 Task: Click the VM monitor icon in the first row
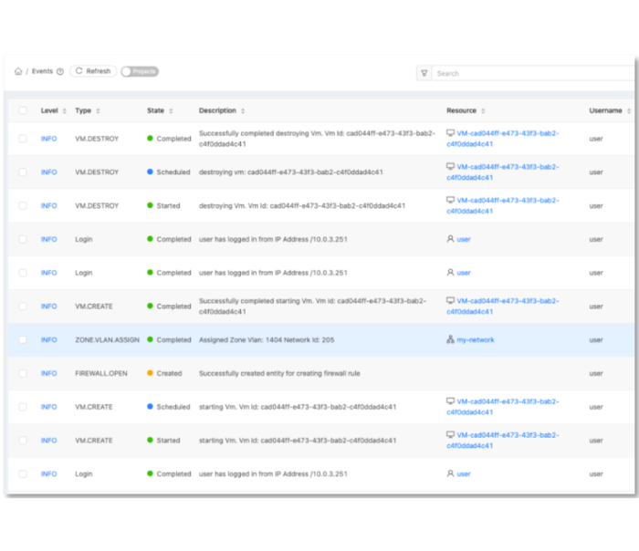pyautogui.click(x=450, y=133)
